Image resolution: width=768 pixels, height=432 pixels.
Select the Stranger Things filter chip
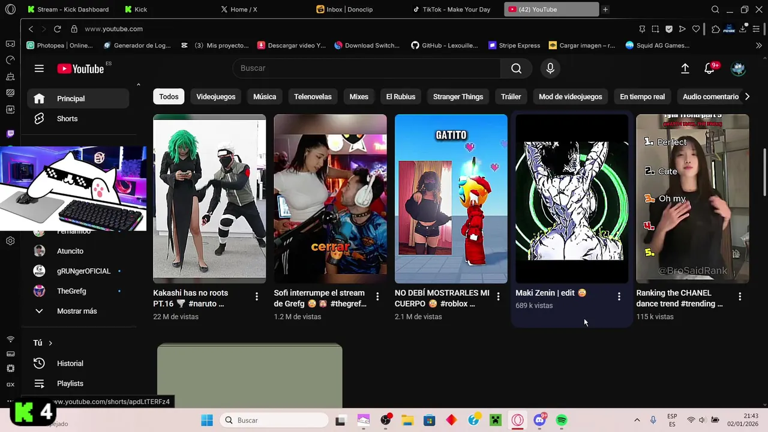[458, 97]
